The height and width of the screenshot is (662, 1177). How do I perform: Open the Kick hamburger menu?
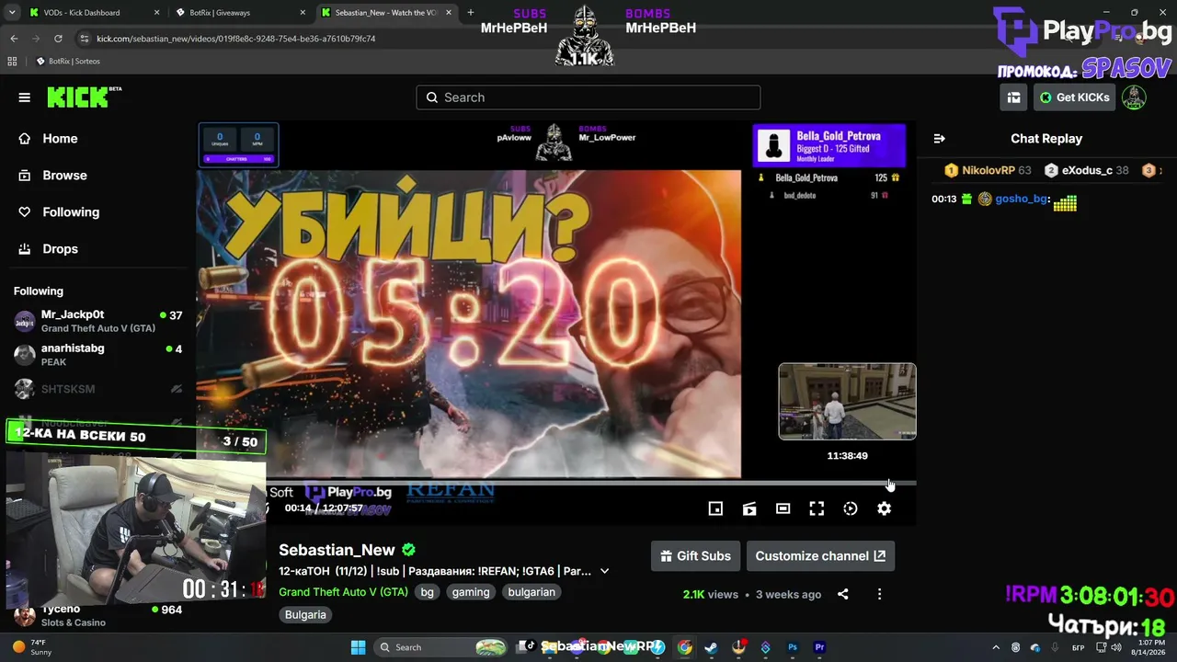click(25, 97)
